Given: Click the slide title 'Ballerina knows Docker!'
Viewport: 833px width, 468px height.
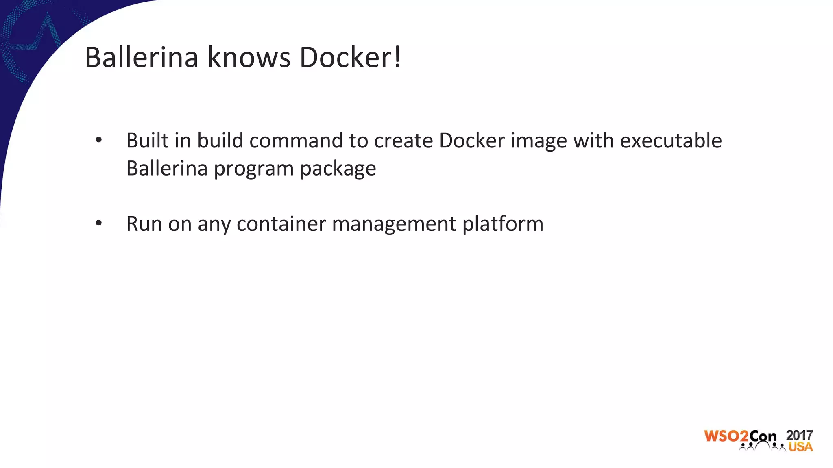Looking at the screenshot, I should (243, 57).
